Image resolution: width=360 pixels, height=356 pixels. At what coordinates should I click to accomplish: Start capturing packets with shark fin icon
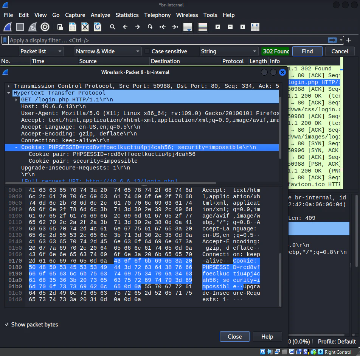tap(8, 27)
